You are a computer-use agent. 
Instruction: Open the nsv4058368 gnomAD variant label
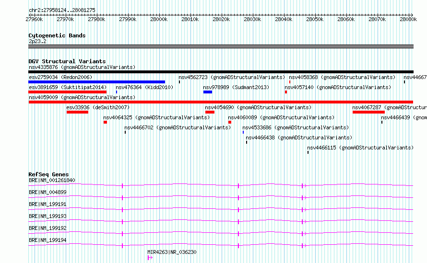click(x=342, y=77)
